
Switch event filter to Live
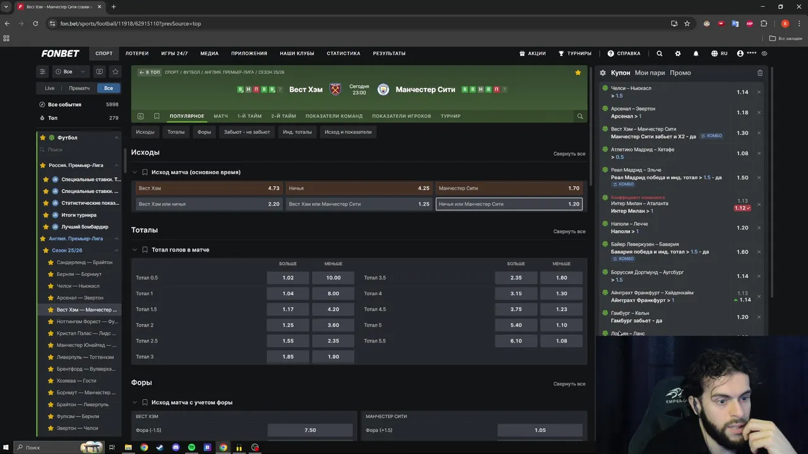[x=49, y=88]
